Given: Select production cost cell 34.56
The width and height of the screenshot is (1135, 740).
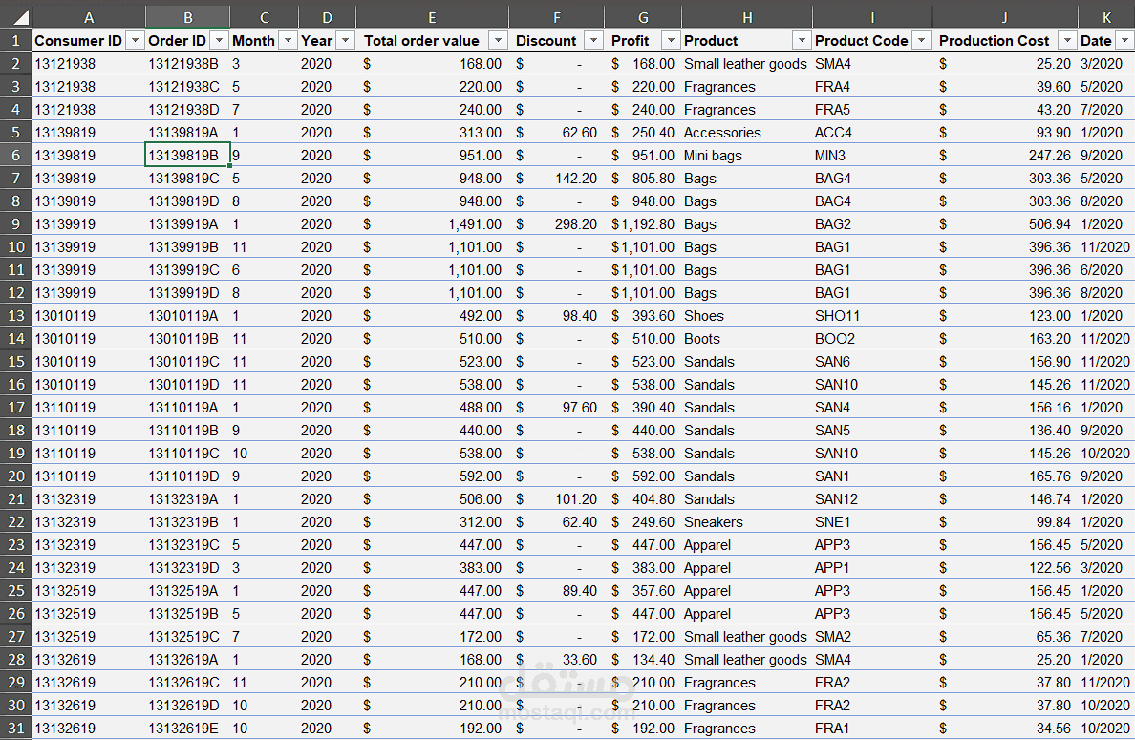Looking at the screenshot, I should point(1005,729).
